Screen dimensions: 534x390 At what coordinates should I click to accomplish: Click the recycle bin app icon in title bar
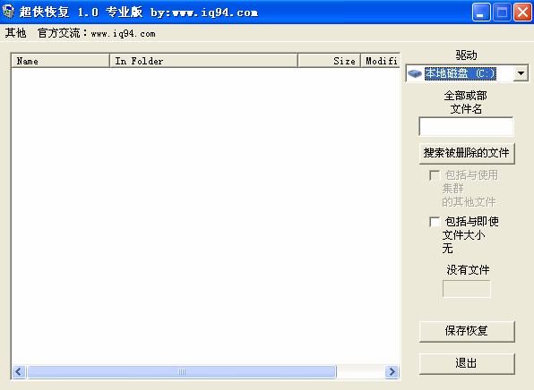[x=9, y=12]
